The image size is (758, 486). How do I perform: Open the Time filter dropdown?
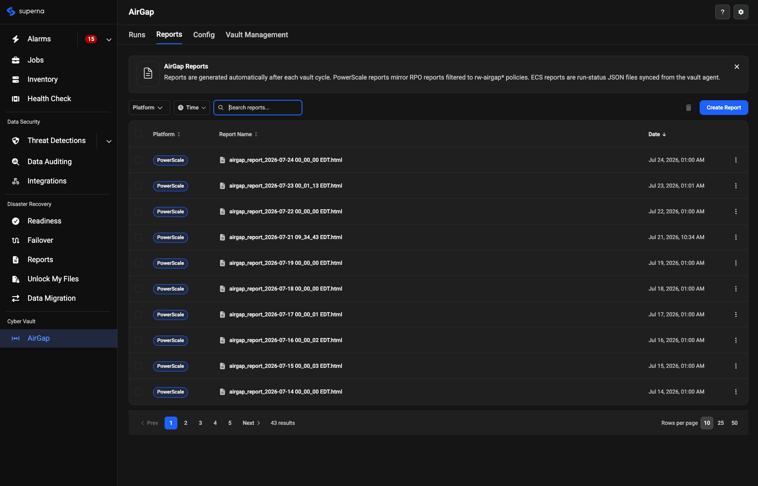192,108
